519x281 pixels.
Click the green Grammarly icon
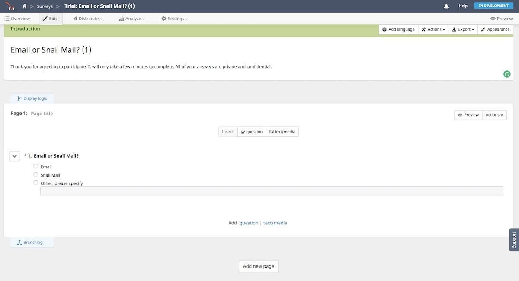(507, 74)
